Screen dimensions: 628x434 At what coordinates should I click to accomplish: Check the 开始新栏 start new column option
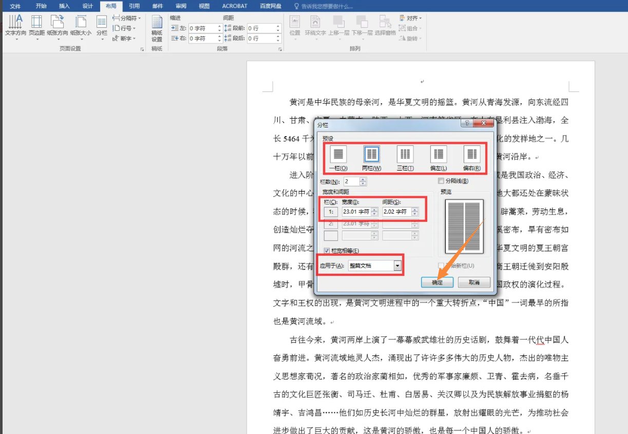[440, 265]
